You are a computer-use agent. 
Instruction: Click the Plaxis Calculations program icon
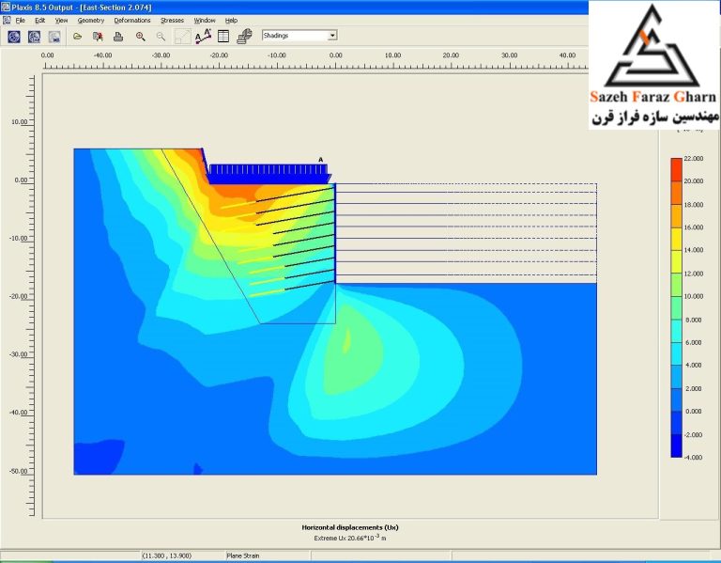pyautogui.click(x=34, y=37)
